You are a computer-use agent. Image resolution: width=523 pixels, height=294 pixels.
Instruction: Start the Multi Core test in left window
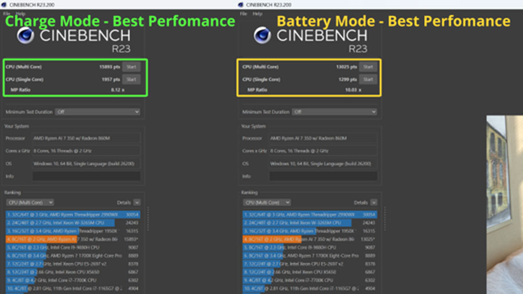click(131, 67)
